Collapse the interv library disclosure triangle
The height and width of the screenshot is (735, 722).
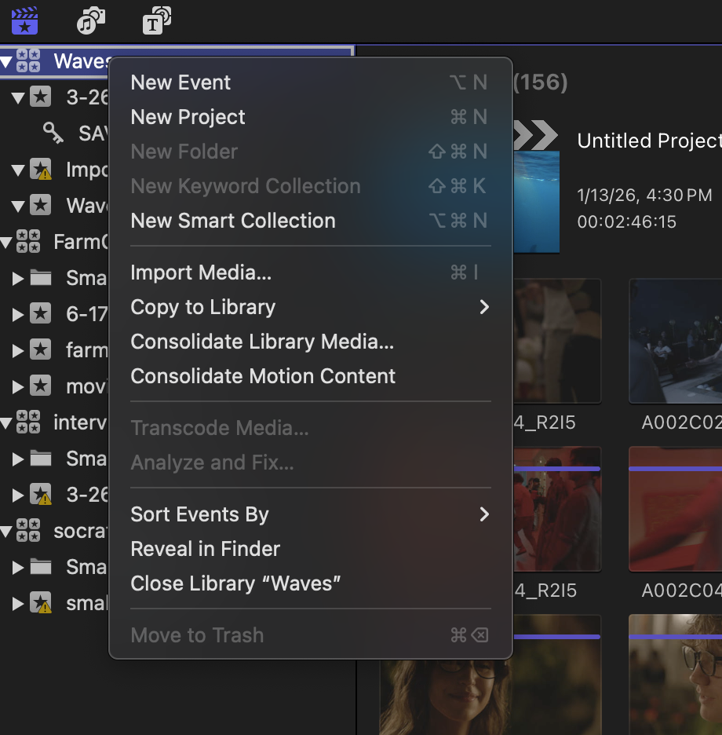[7, 422]
